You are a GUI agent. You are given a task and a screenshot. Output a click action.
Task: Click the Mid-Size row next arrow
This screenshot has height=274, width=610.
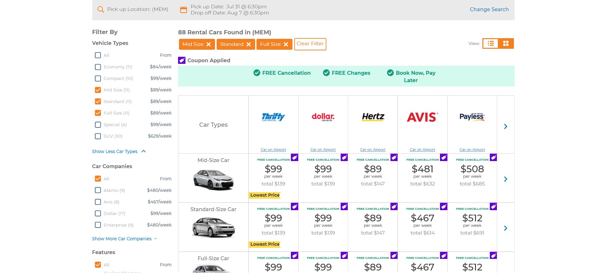coord(506,179)
